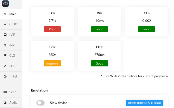Toggle the Slow device switch
174x108 pixels.
coord(41,103)
